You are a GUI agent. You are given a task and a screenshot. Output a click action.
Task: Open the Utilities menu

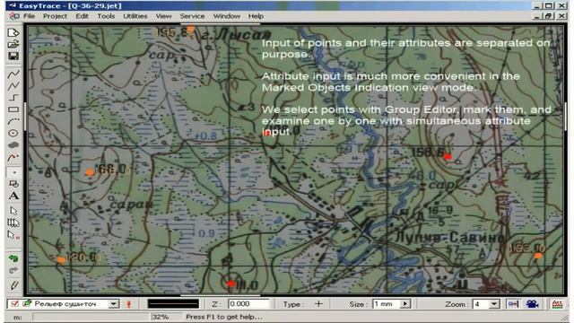[x=135, y=16]
